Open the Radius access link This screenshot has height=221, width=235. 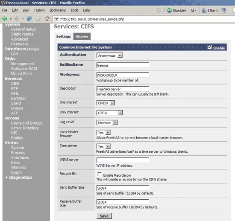17,138
